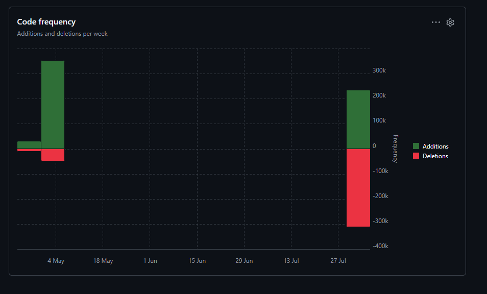Click the '15 Jun' axis label

click(x=197, y=261)
